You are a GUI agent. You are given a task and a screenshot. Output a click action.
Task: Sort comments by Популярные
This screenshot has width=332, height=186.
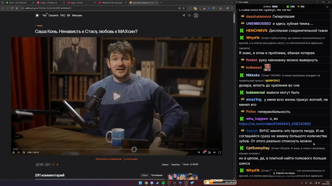click(157, 175)
